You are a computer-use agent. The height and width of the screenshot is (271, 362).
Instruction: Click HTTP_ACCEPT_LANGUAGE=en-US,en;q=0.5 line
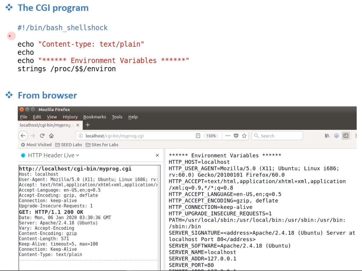point(225,194)
